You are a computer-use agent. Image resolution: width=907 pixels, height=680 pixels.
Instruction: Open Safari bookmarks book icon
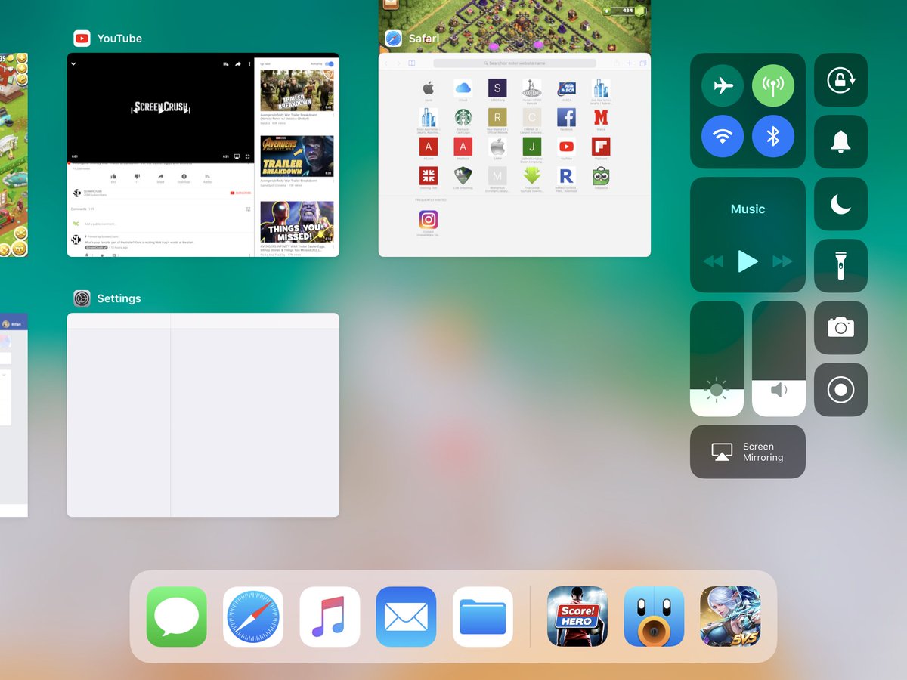pyautogui.click(x=412, y=63)
